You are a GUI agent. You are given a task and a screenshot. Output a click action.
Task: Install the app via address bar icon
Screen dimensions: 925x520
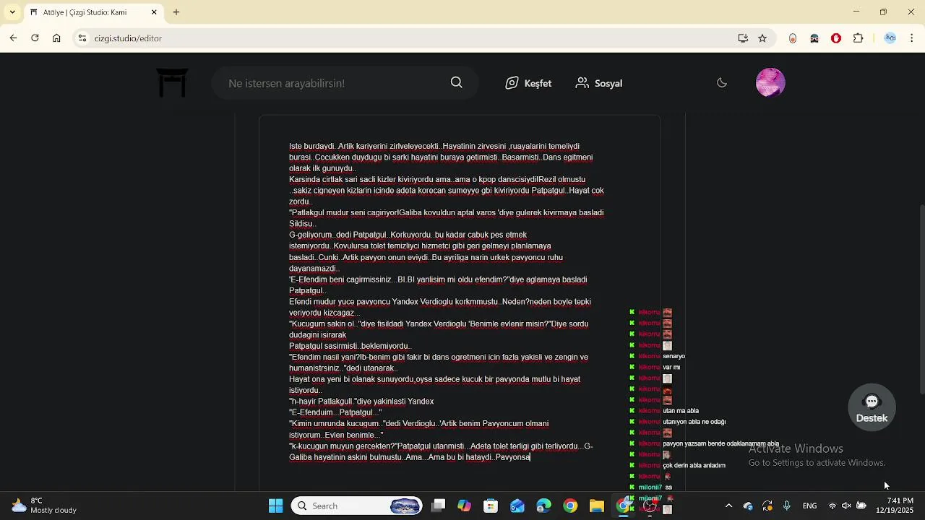pyautogui.click(x=742, y=38)
